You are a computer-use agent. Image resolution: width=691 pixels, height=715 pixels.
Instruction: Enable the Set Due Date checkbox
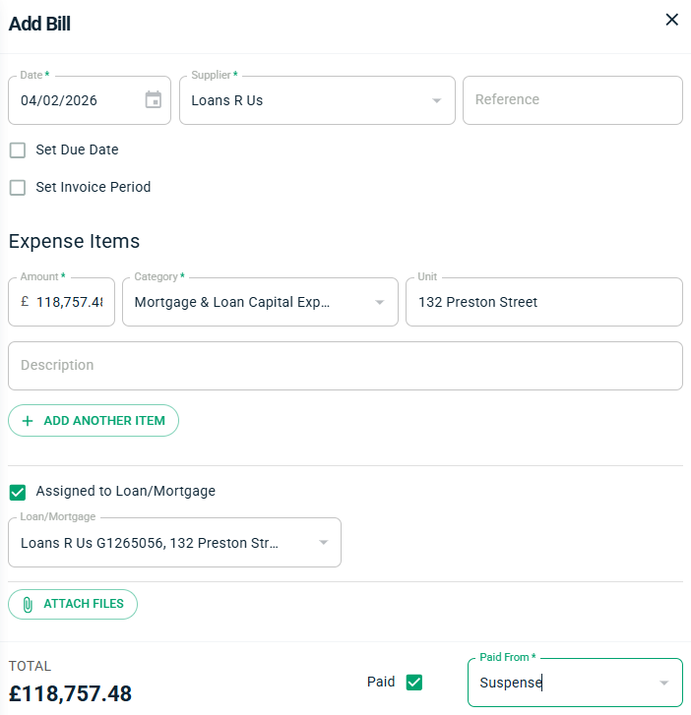point(18,150)
